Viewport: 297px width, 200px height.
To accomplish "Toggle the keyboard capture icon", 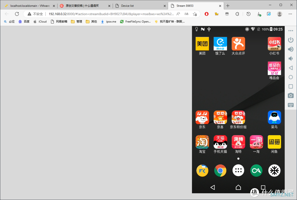I will (291, 105).
